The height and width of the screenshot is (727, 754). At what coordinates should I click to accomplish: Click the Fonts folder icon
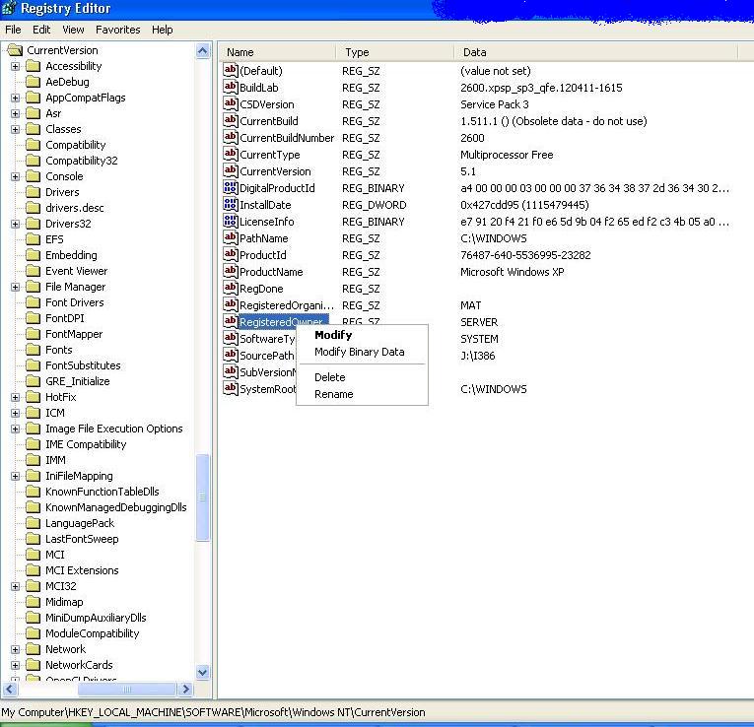pyautogui.click(x=33, y=350)
